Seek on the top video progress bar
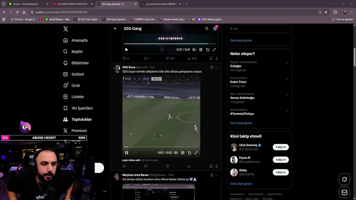 [170, 44]
